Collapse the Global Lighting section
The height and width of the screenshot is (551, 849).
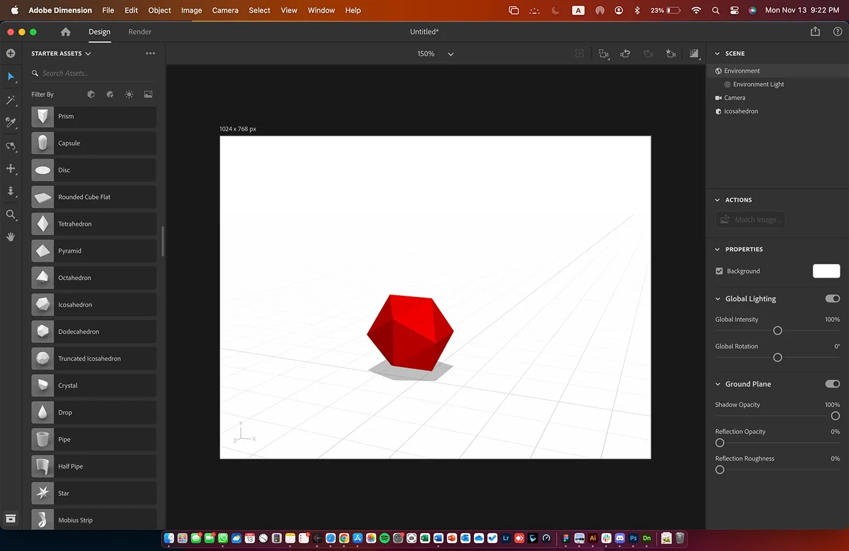click(x=718, y=299)
